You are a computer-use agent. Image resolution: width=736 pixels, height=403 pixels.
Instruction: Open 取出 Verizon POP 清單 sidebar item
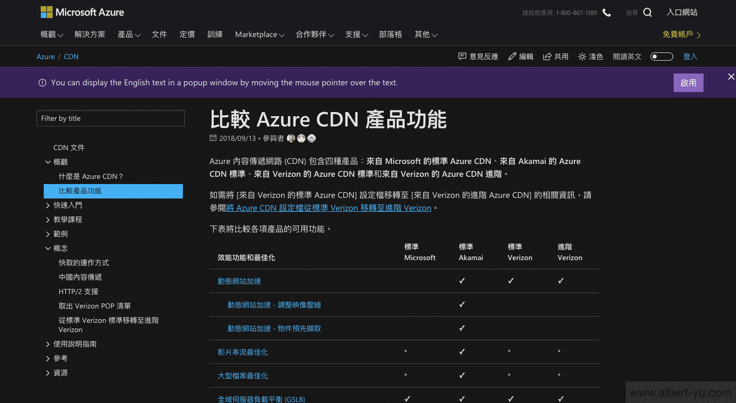coord(95,306)
